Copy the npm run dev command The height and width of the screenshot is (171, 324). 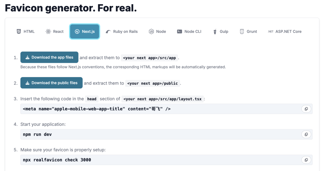[x=306, y=134]
